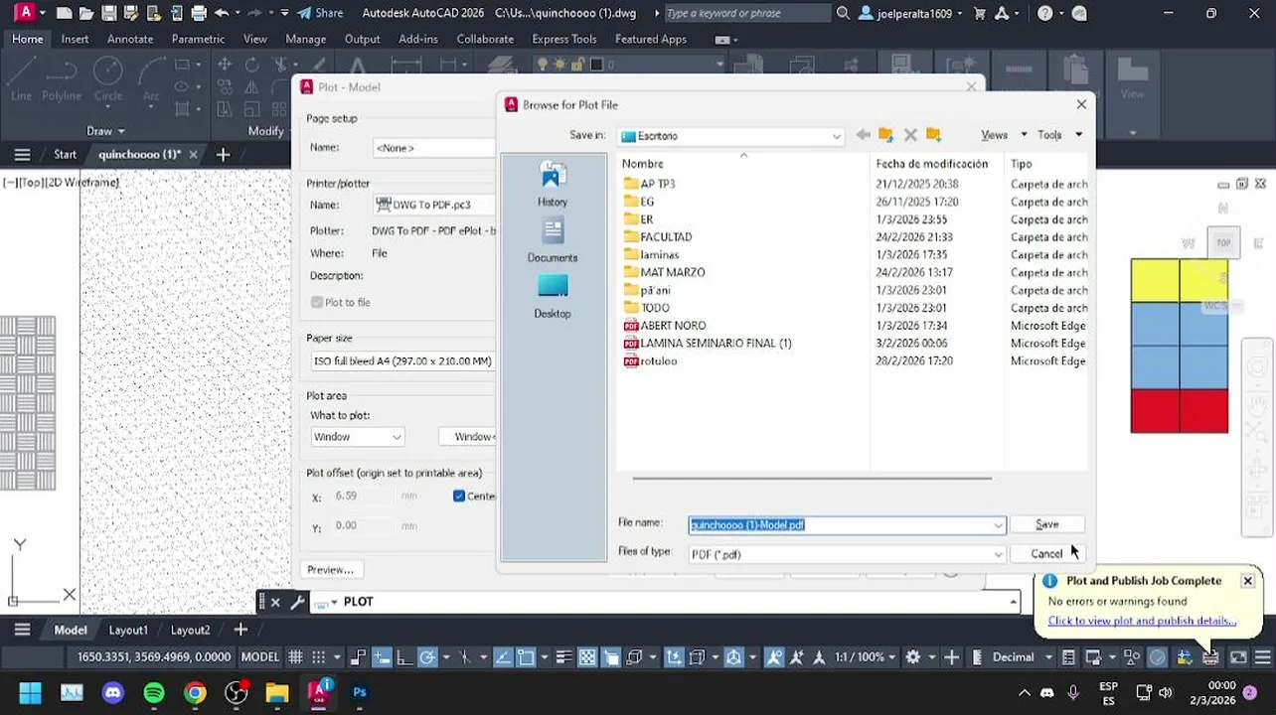Open the paper size ISO A4 dropdown
The image size is (1276, 715).
[x=402, y=361]
